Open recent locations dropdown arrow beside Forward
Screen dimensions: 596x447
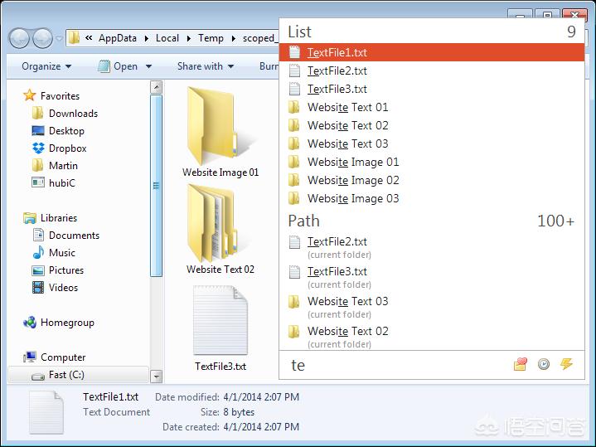click(60, 38)
